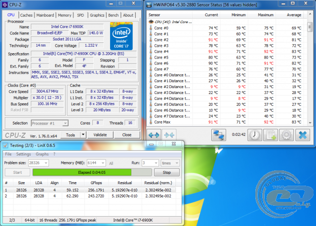Click thermometer icon beside Core #0
The image size is (316, 226).
click(151, 28)
